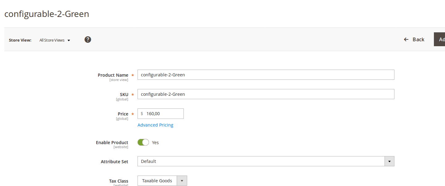Click the Store View dropdown caret
Viewport: 445px width, 186px height.
[x=68, y=40]
